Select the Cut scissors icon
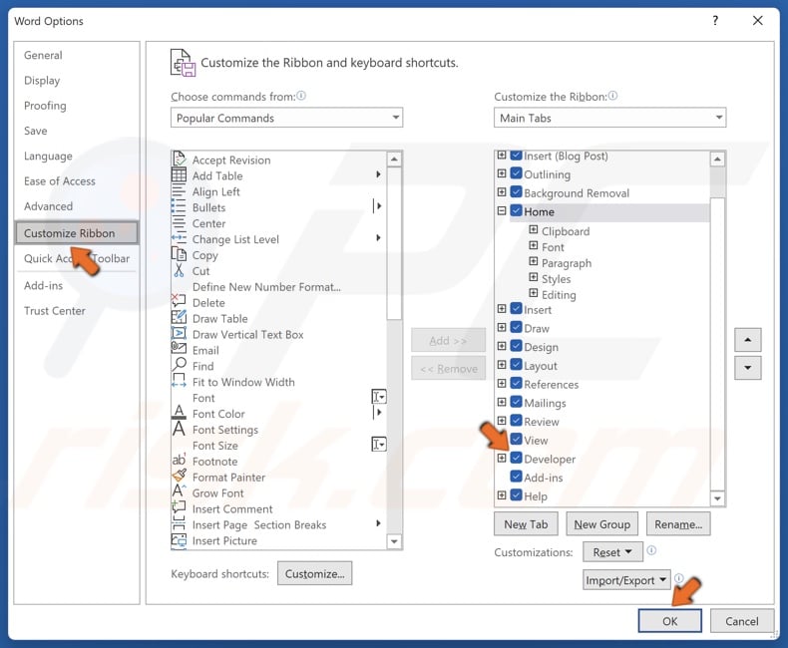Viewport: 788px width, 648px height. [179, 270]
